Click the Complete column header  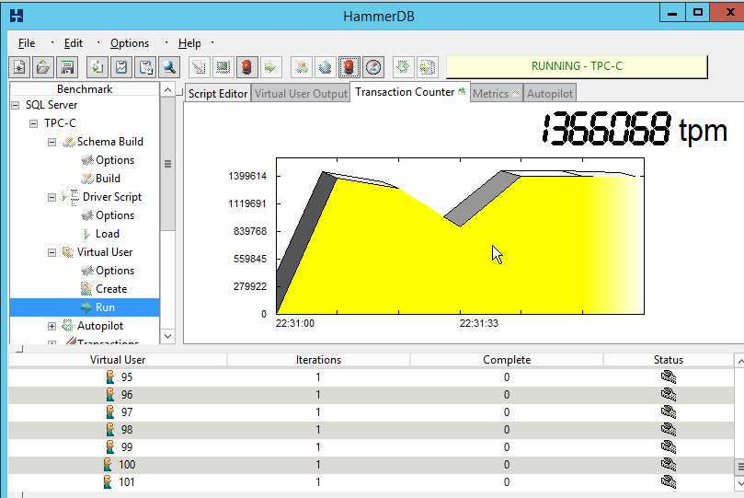pos(507,360)
